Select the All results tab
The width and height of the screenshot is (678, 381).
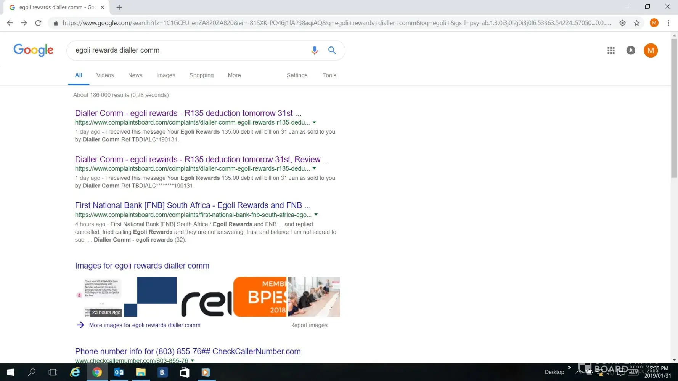point(79,75)
